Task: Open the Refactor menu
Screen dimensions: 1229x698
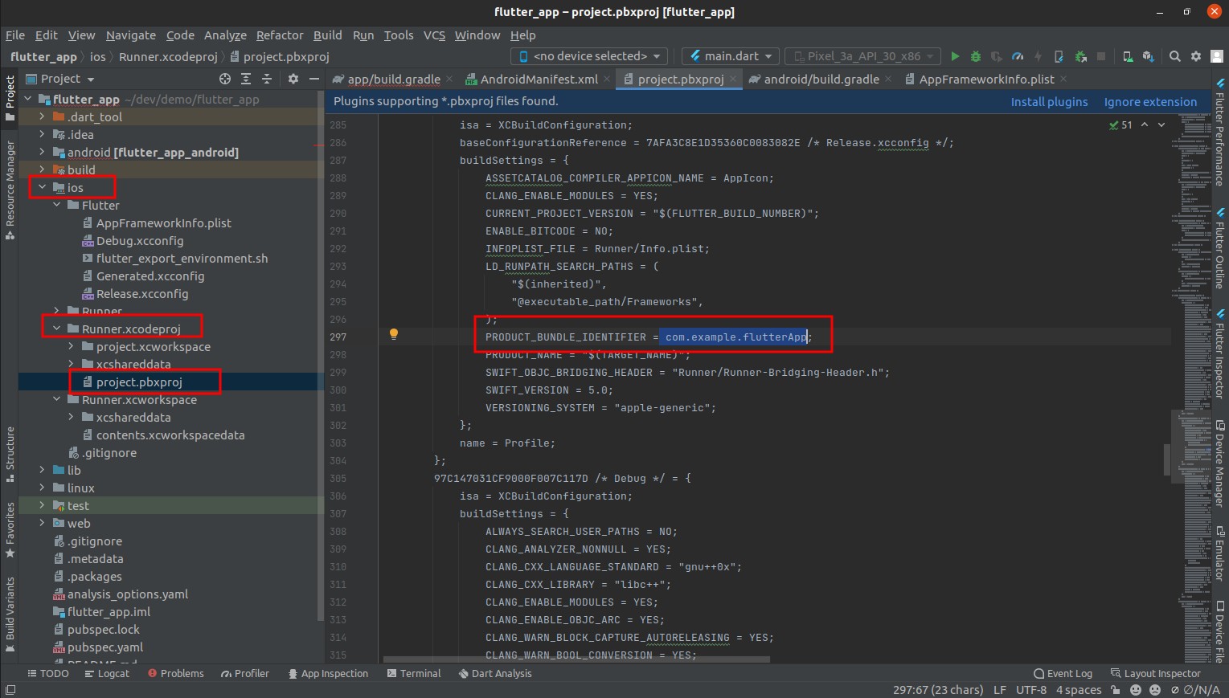Action: pos(280,35)
